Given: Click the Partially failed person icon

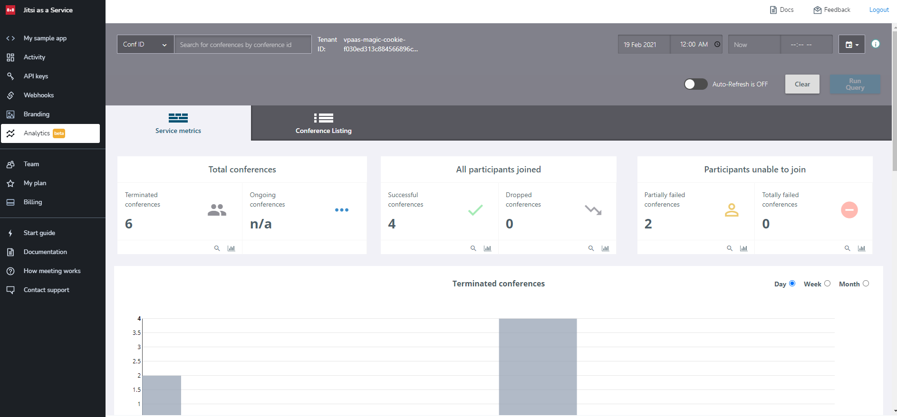Looking at the screenshot, I should point(732,210).
